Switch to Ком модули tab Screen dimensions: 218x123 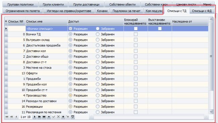(x=154, y=11)
